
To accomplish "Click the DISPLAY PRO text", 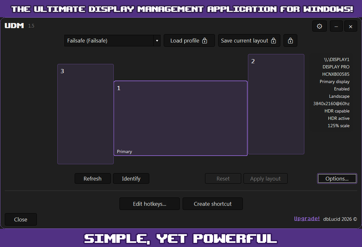I will 336,67.
